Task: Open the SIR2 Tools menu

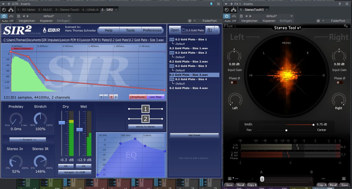Action: tap(130, 30)
